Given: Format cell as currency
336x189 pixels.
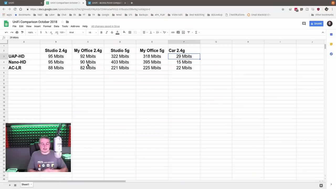Looking at the screenshot, I should (41, 32).
